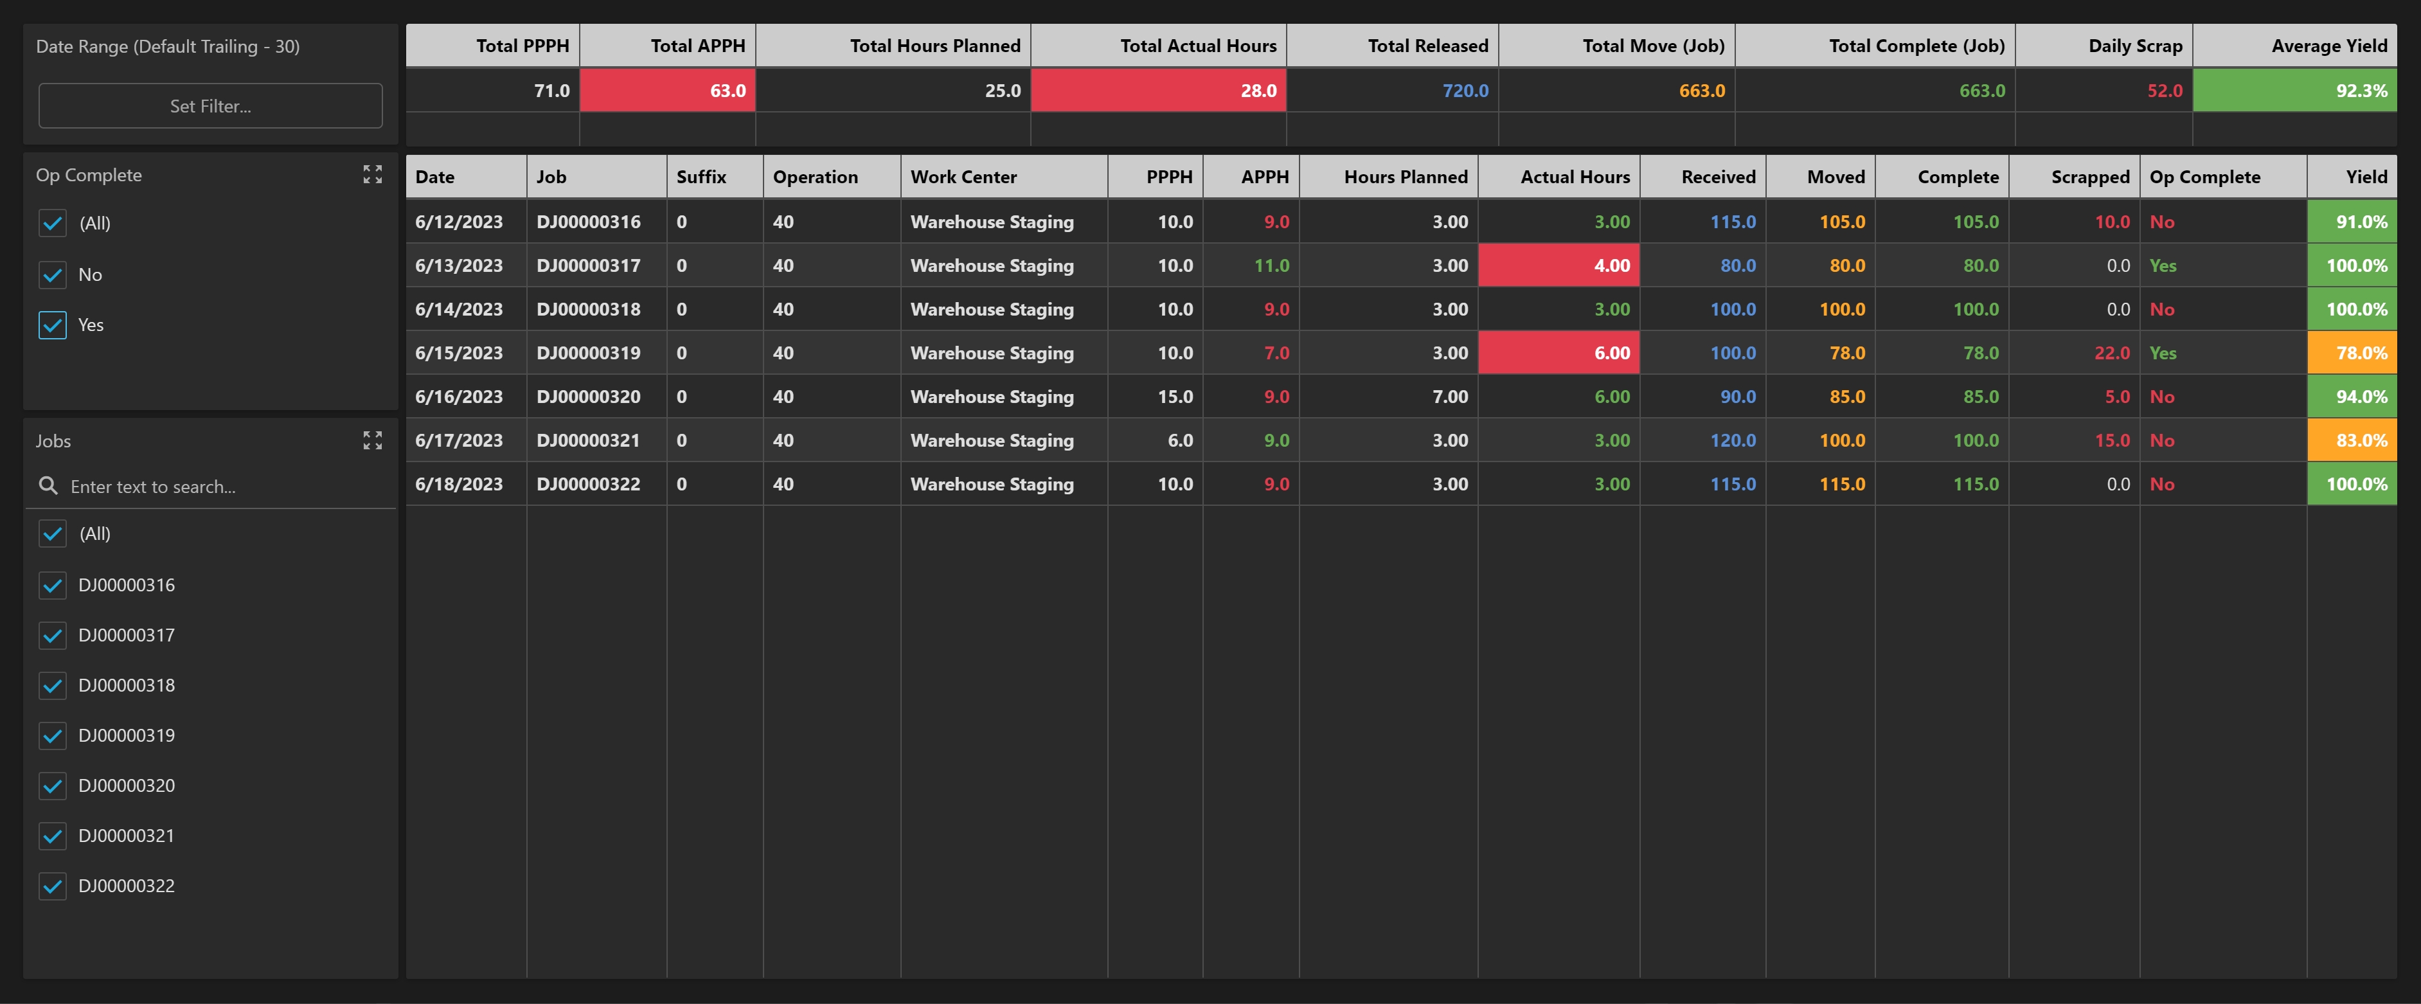The width and height of the screenshot is (2421, 1004).
Task: Select the row for job DJ00000320
Action: click(x=588, y=397)
